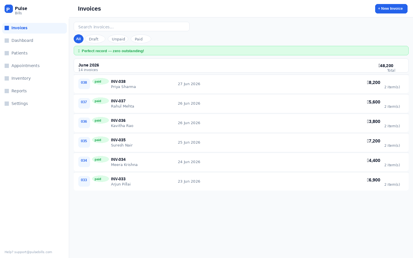
Task: Open invoice INV-034
Action: 241,162
